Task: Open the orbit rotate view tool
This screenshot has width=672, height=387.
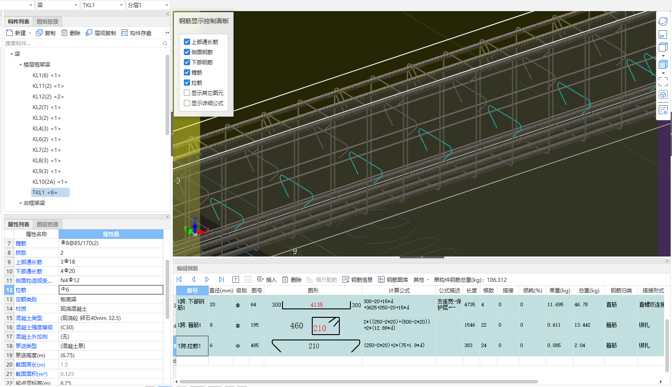Action: click(x=663, y=22)
